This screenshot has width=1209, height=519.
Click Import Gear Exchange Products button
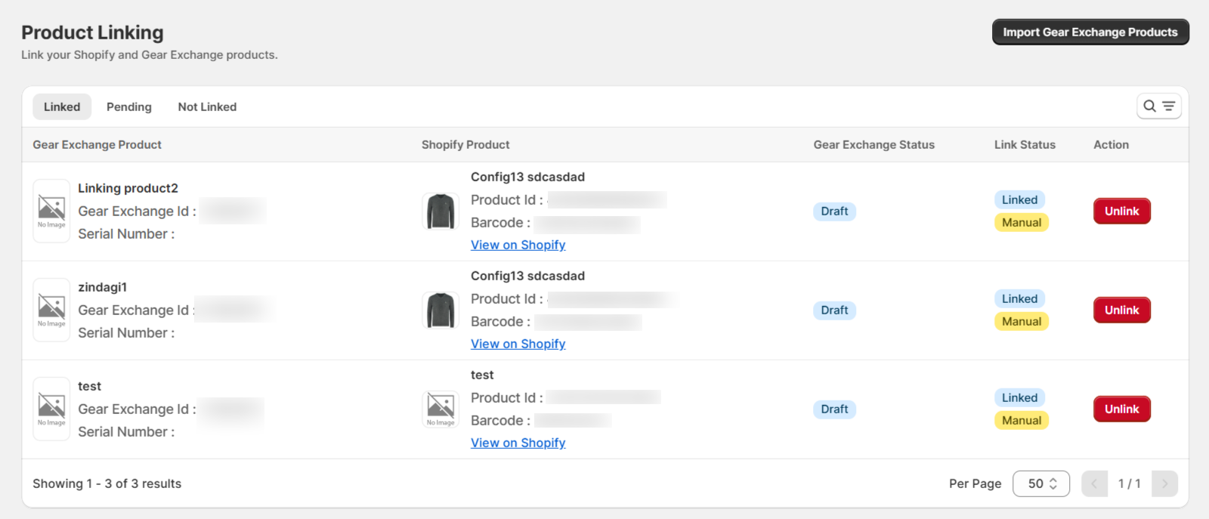[x=1090, y=32]
